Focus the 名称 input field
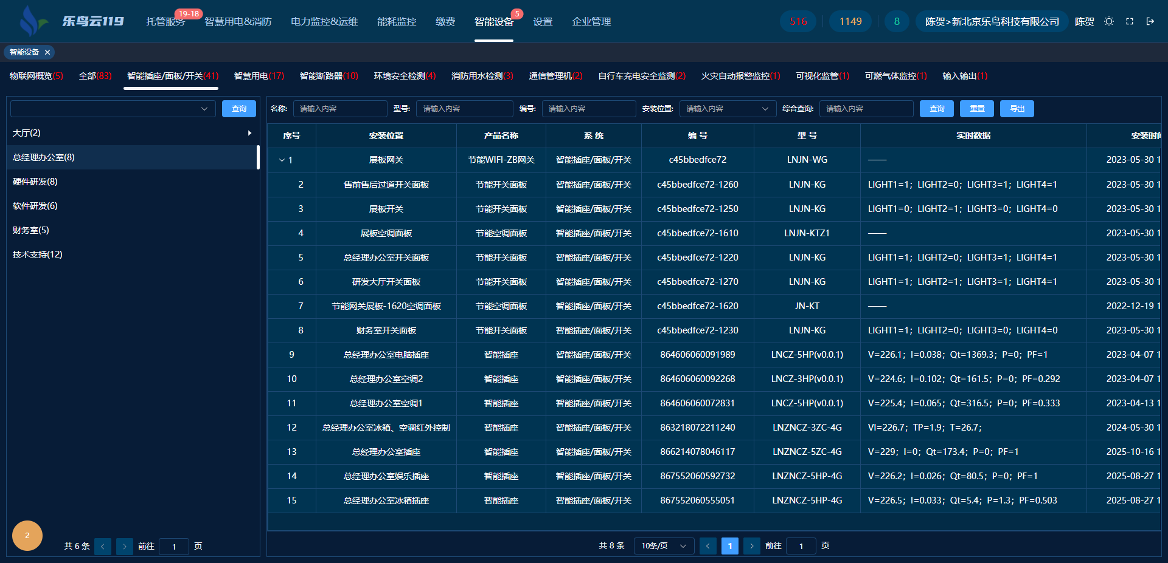Viewport: 1168px width, 563px height. pos(340,109)
